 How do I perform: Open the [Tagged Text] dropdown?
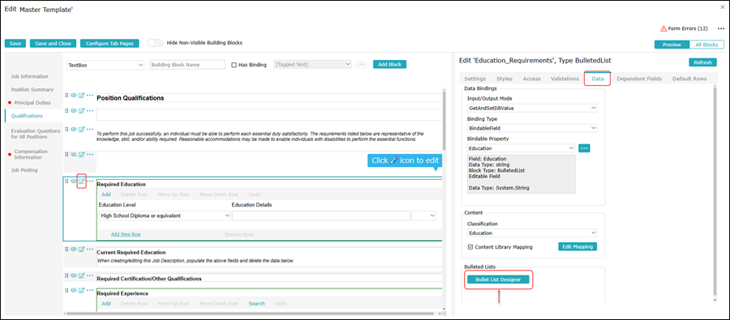click(x=313, y=65)
